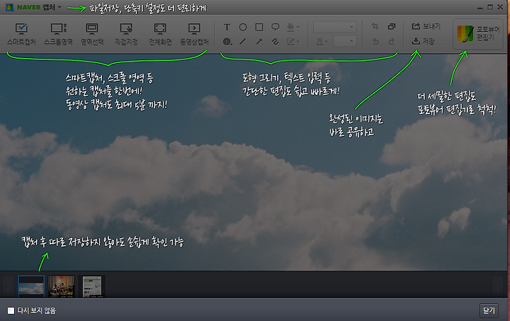The image size is (510, 321).
Task: Select the freehand curve tool
Action: (275, 42)
